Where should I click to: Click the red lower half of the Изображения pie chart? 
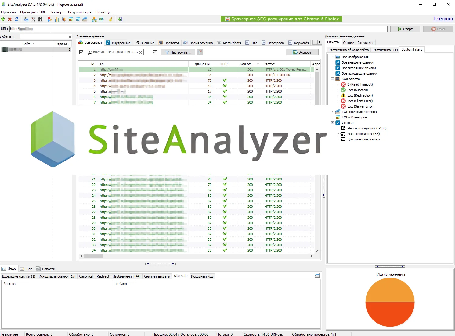tap(390, 315)
